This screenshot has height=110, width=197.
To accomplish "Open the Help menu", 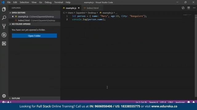I will 68,2.
